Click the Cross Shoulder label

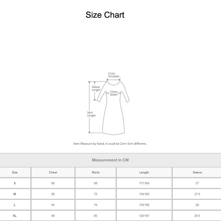pyautogui.click(x=113, y=74)
